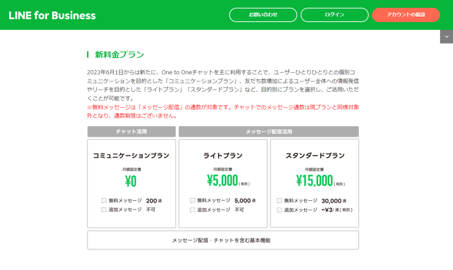The height and width of the screenshot is (270, 453).
Task: Click the LINE for Business logo
Action: [52, 15]
